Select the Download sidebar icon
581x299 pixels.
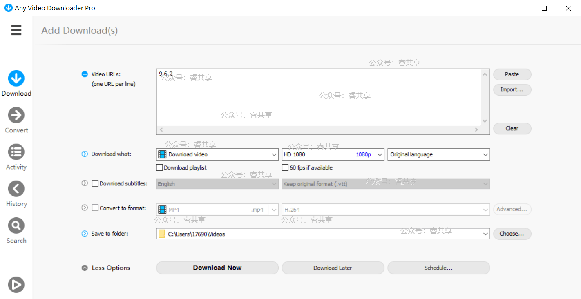(x=16, y=78)
